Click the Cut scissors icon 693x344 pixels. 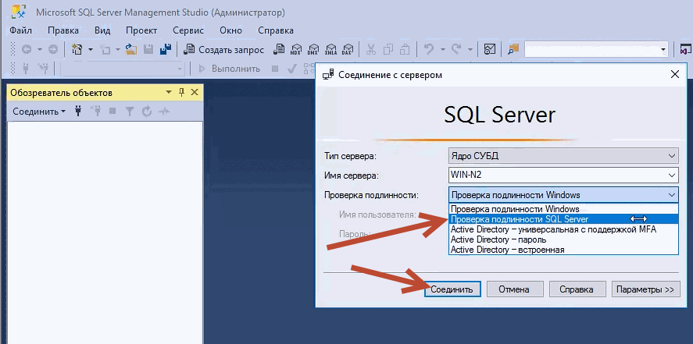point(371,49)
